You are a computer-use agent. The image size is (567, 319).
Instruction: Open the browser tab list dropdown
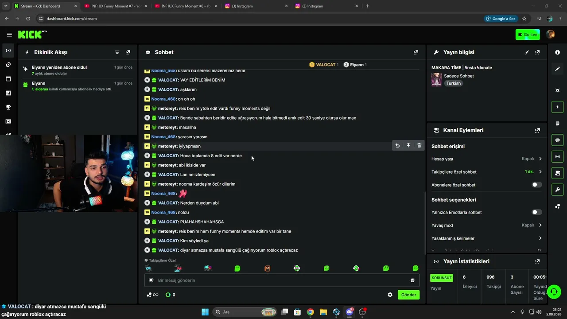pos(6,6)
